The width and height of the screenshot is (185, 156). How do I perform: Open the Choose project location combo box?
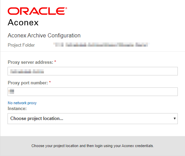[x=93, y=119]
